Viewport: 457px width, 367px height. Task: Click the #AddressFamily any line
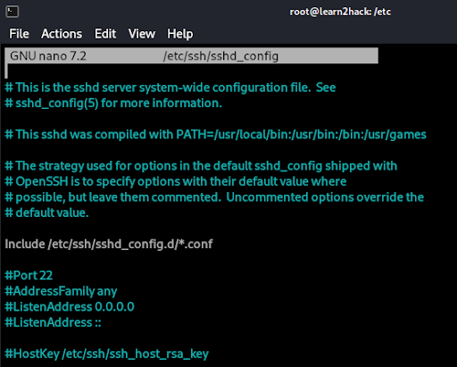click(x=61, y=291)
